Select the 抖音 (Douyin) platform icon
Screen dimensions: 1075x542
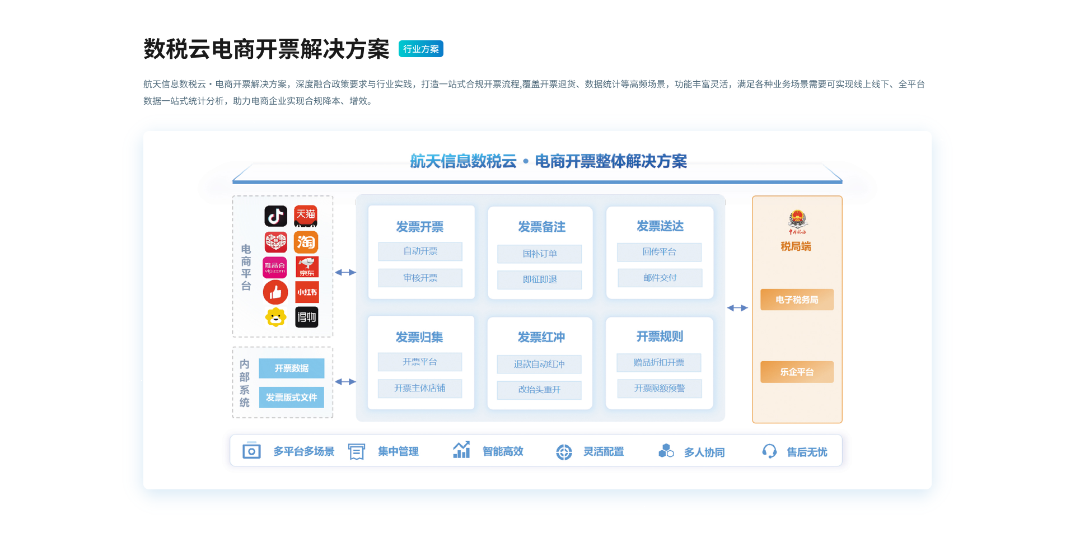(275, 216)
